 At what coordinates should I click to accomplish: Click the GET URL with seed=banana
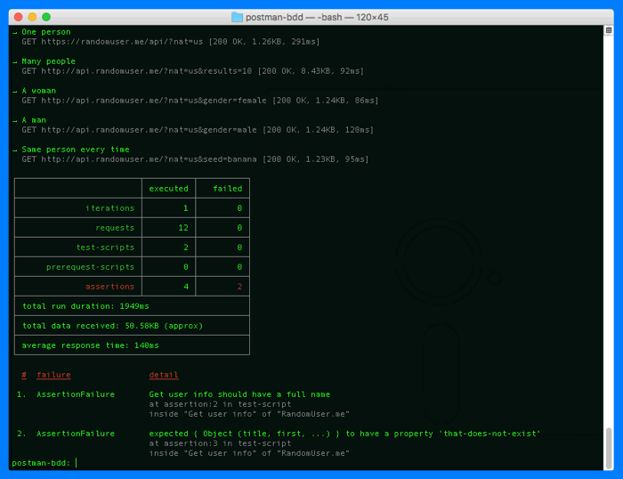195,159
